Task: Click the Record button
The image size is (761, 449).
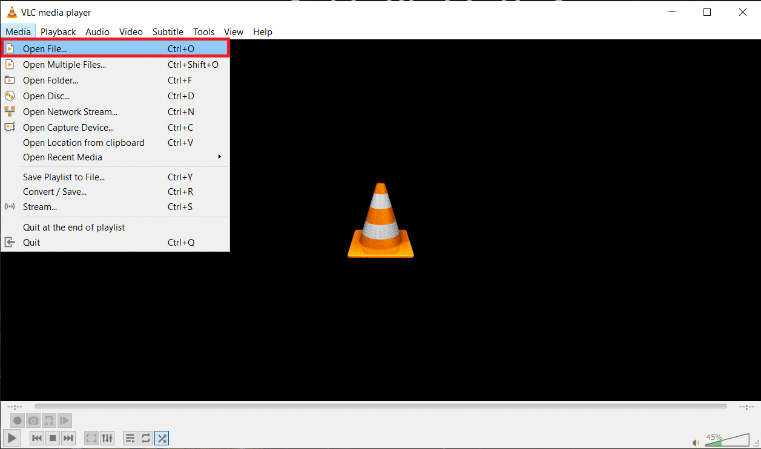Action: pyautogui.click(x=18, y=420)
